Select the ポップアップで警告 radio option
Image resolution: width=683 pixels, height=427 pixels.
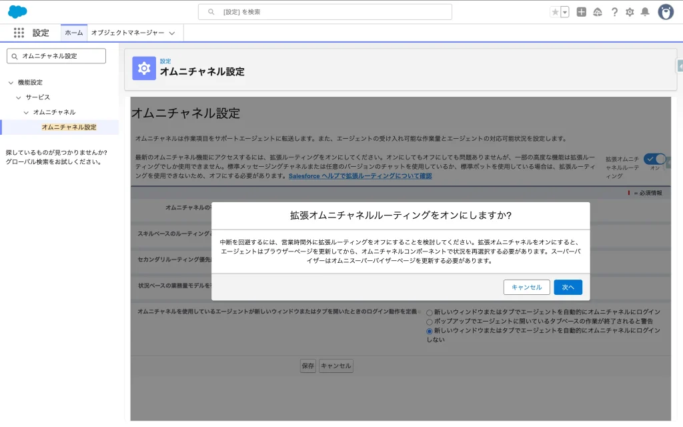click(x=430, y=321)
